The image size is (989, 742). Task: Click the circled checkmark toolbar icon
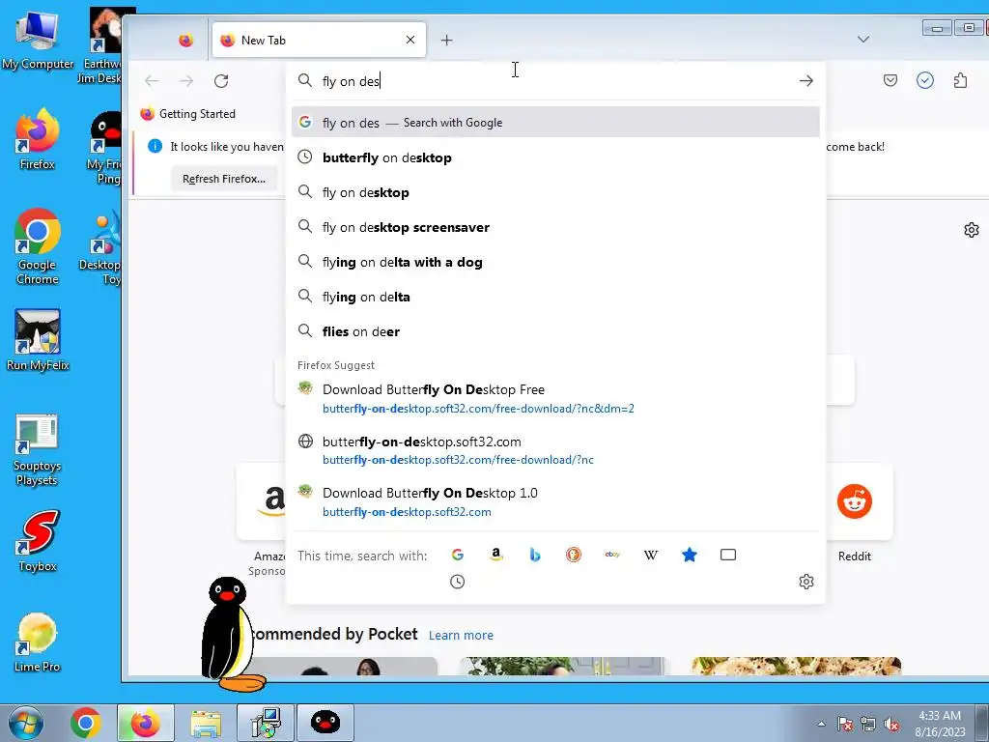924,80
